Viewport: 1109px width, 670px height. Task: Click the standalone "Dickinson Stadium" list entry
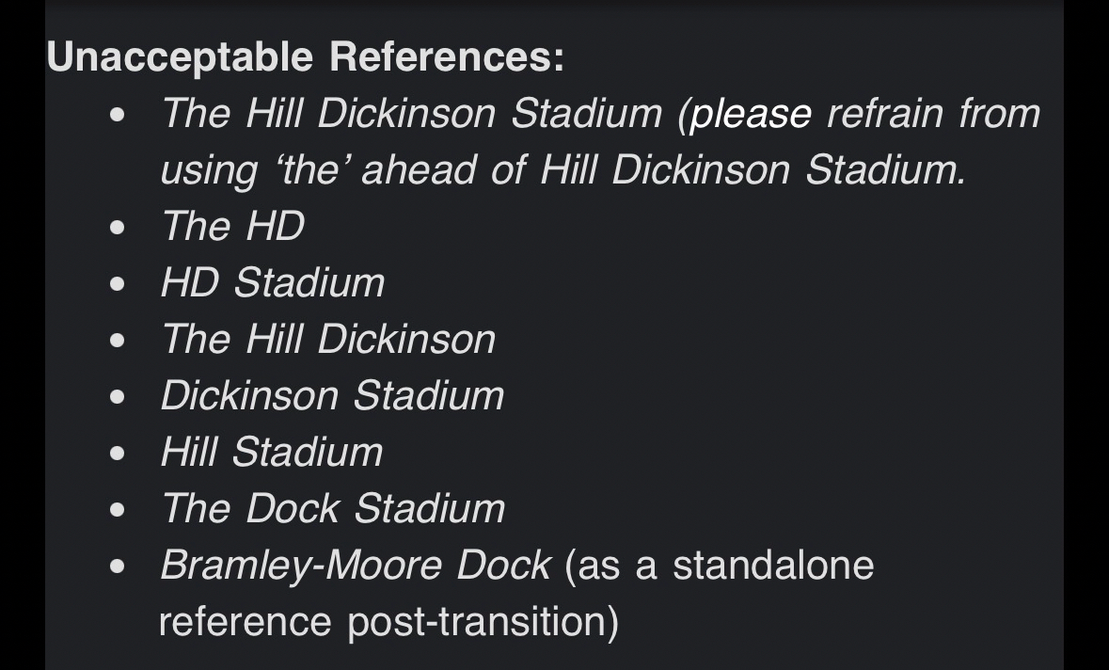(x=331, y=396)
